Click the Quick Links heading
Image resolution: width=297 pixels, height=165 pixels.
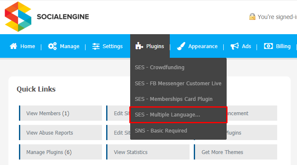[x=36, y=89]
